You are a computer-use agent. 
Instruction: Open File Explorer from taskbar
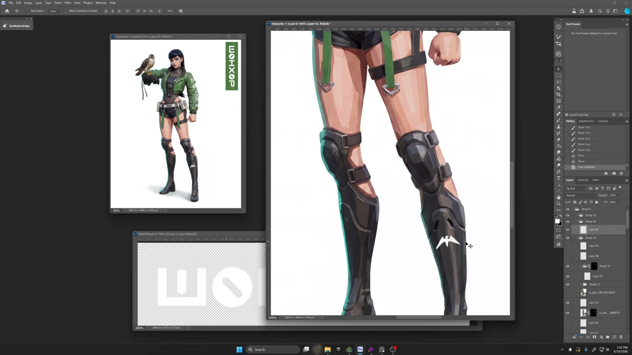327,350
